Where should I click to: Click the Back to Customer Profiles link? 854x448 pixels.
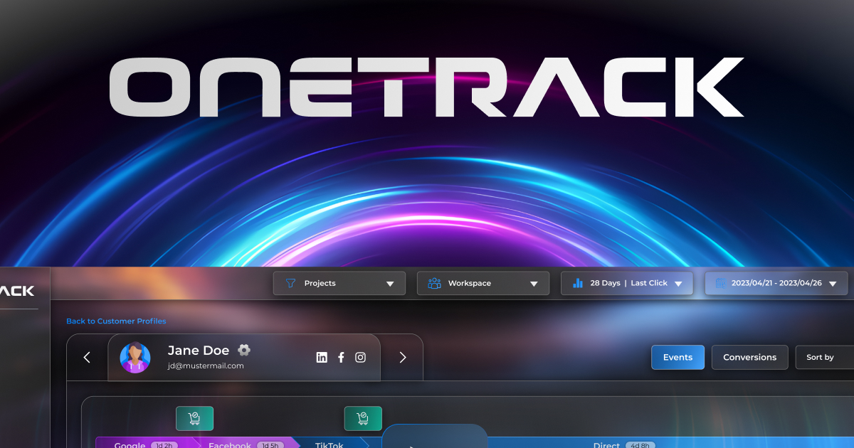[116, 321]
